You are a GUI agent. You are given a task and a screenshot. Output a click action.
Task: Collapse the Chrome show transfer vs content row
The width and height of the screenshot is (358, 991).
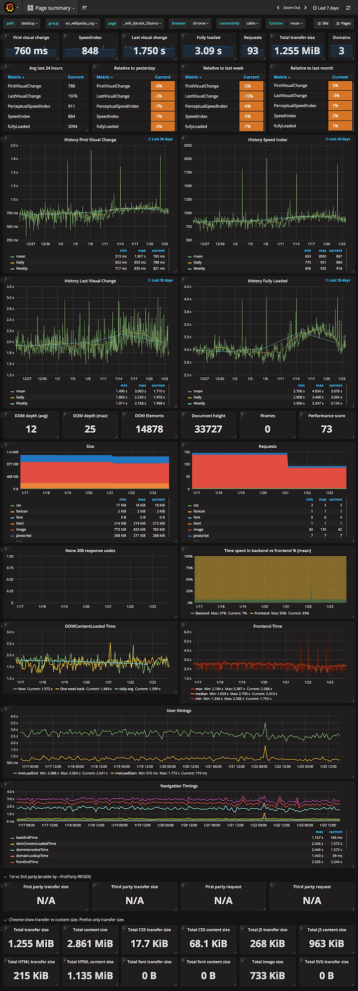[64, 920]
